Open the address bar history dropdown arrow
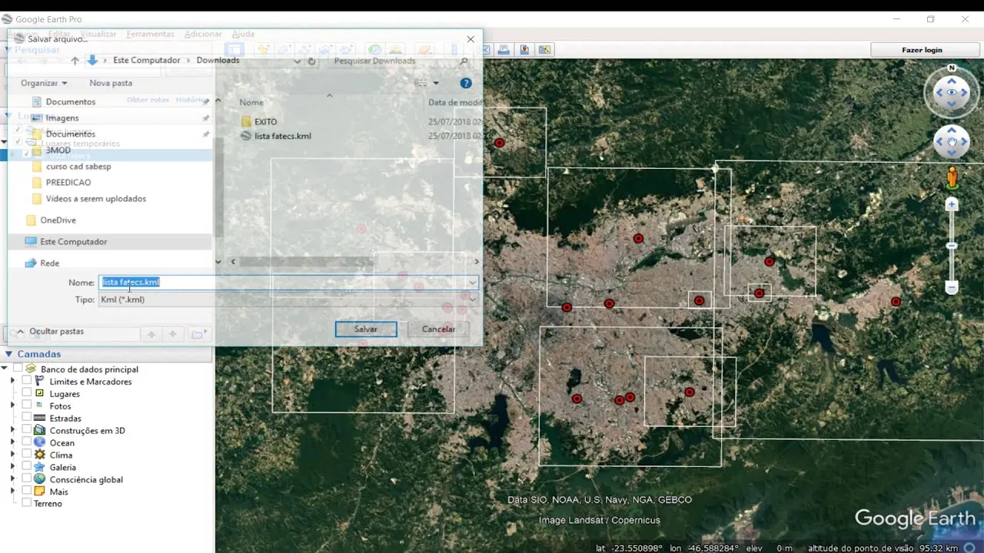984x553 pixels. pos(298,61)
